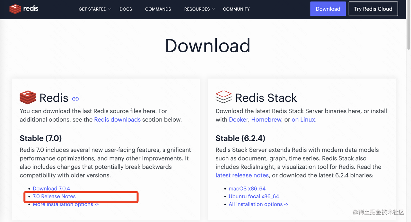411x222 pixels.
Task: Click the Docker link
Action: pyautogui.click(x=238, y=120)
